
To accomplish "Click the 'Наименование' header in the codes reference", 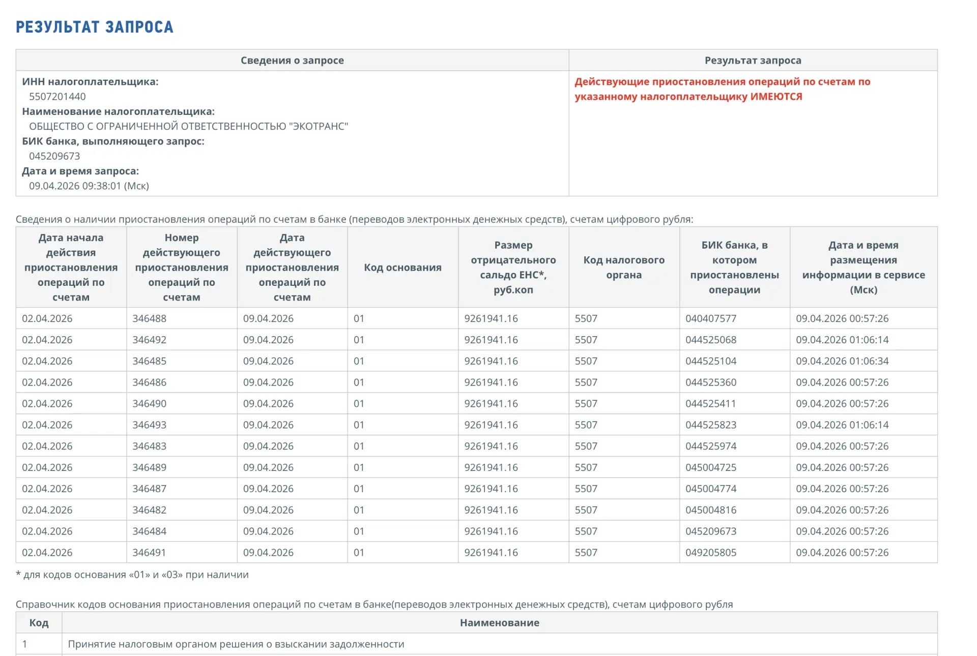I will [x=499, y=623].
